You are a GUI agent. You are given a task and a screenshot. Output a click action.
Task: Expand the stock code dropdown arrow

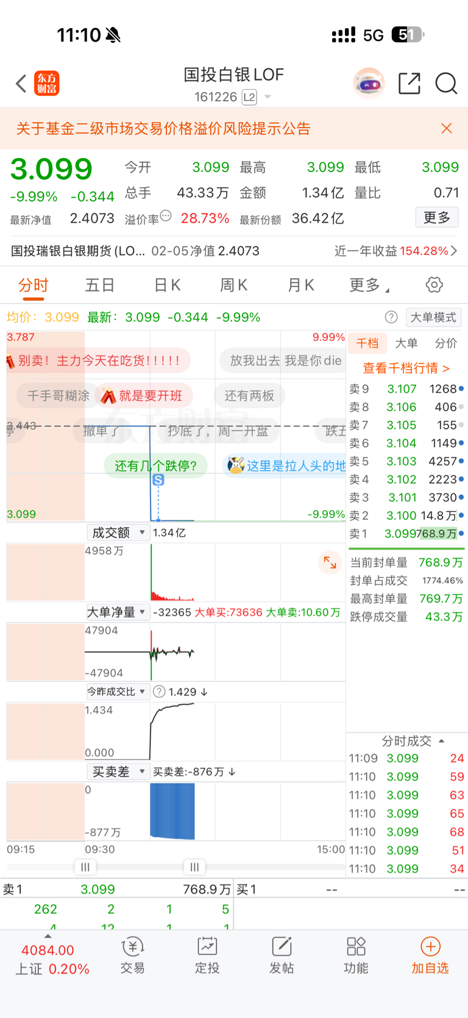tap(267, 98)
